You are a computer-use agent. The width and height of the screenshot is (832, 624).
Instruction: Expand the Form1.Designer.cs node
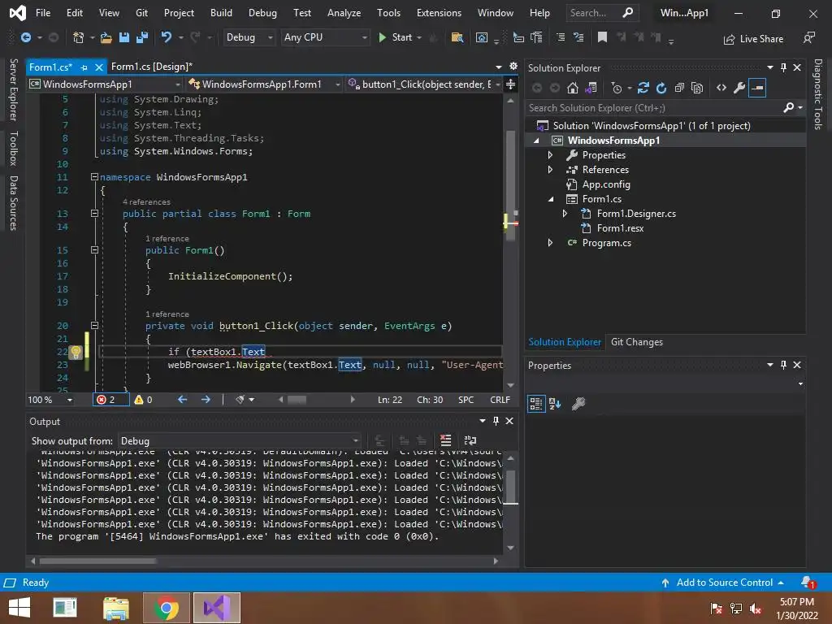click(x=565, y=214)
